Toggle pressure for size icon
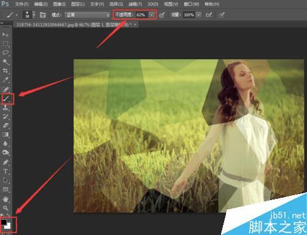Screen dimensions: 307x235 [x=222, y=15]
